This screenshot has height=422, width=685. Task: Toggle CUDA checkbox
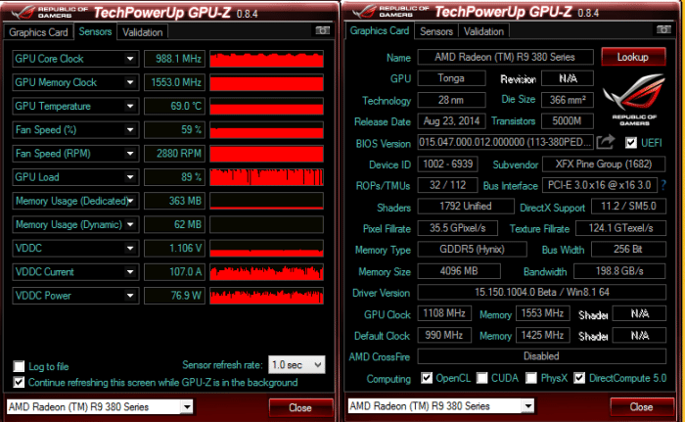pos(481,378)
